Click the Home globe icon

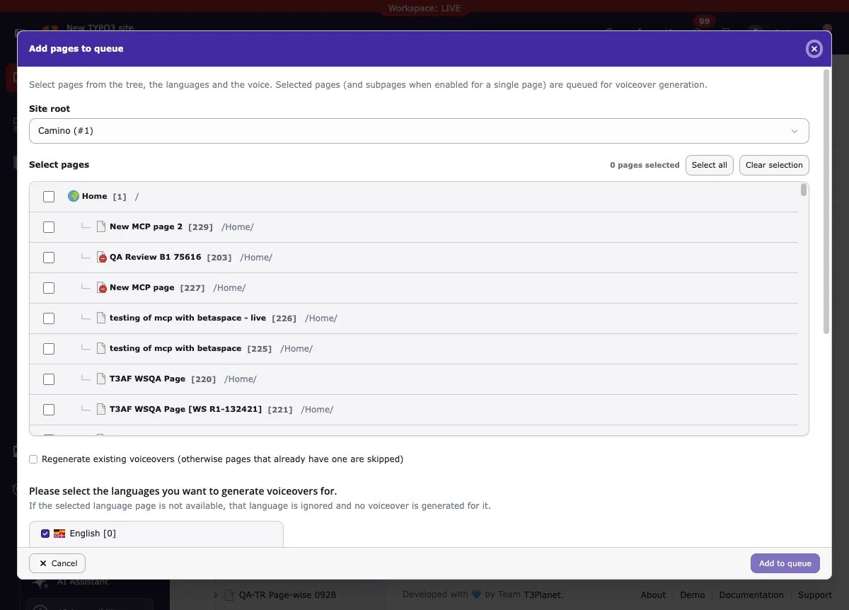click(x=74, y=196)
